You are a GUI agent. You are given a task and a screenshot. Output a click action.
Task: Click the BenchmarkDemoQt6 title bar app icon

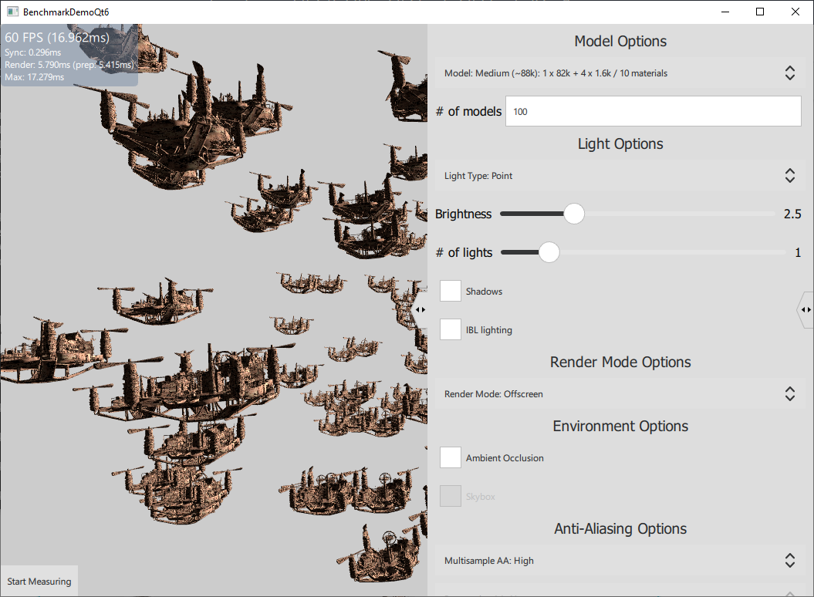[12, 12]
